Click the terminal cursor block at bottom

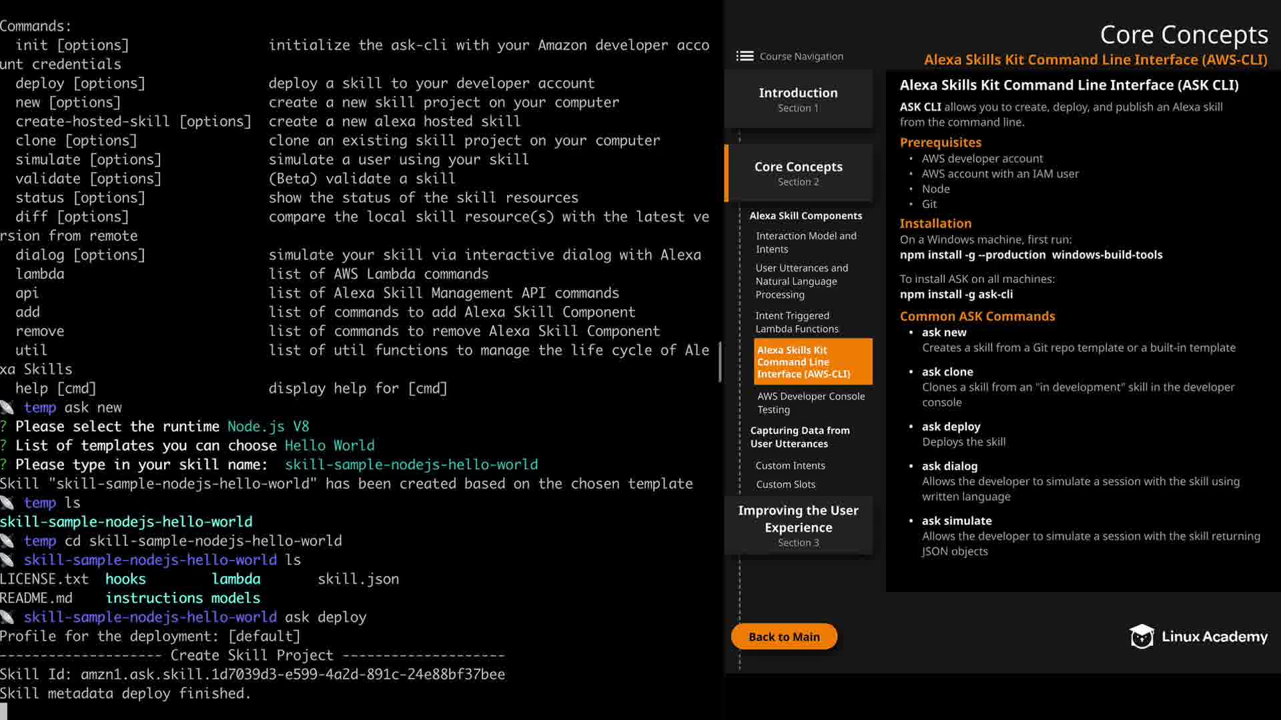[x=4, y=711]
